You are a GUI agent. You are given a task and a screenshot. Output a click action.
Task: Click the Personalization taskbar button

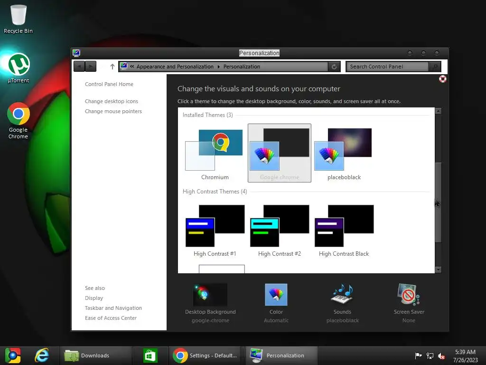pyautogui.click(x=281, y=355)
